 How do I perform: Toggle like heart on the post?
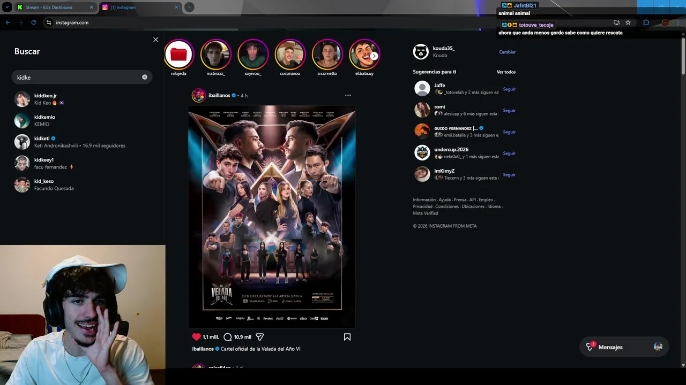pyautogui.click(x=196, y=337)
